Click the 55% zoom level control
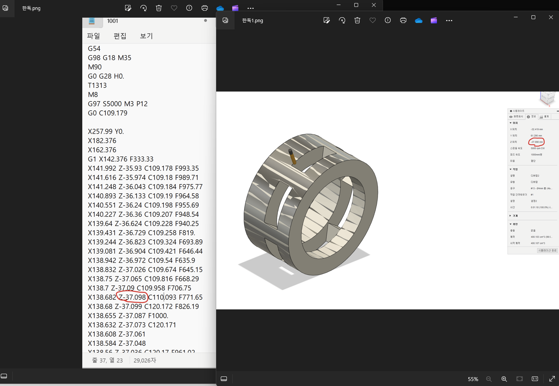Image resolution: width=559 pixels, height=386 pixels. tap(473, 379)
